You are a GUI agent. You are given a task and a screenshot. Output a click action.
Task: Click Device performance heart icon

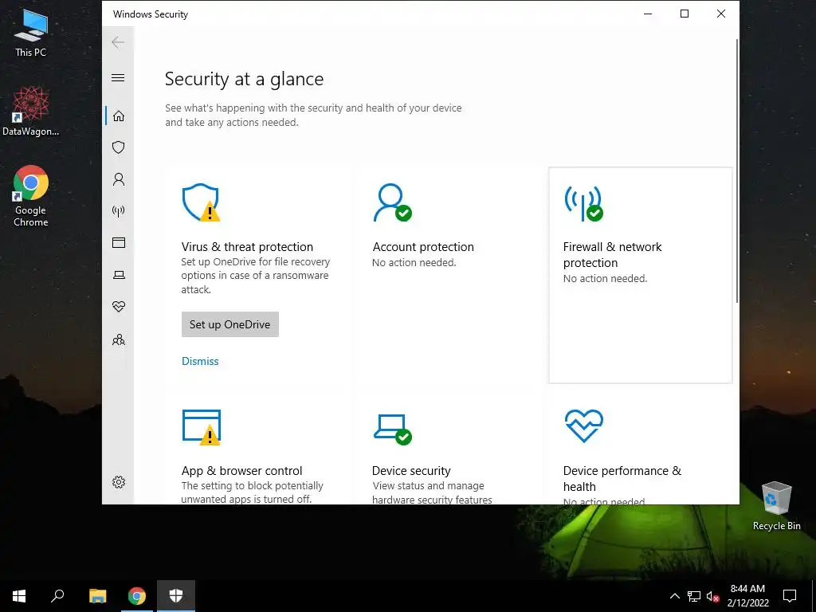click(x=584, y=426)
